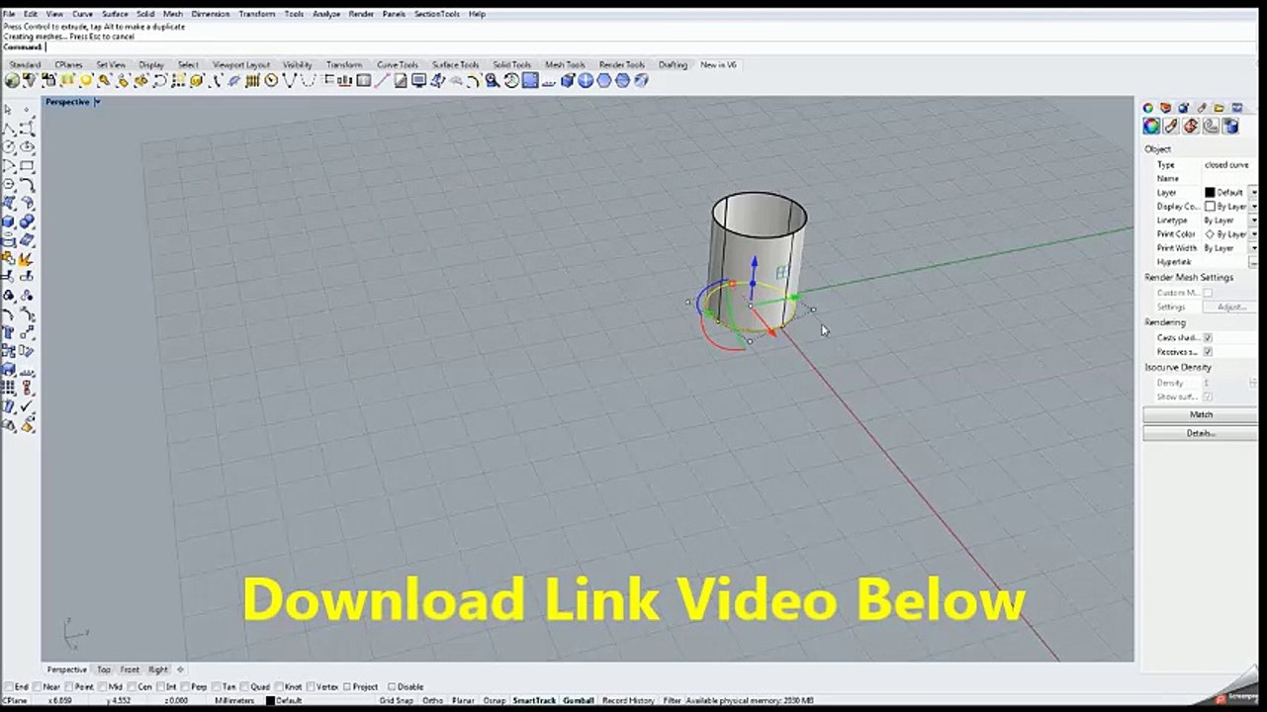Enable the Quad object snap

(x=245, y=686)
